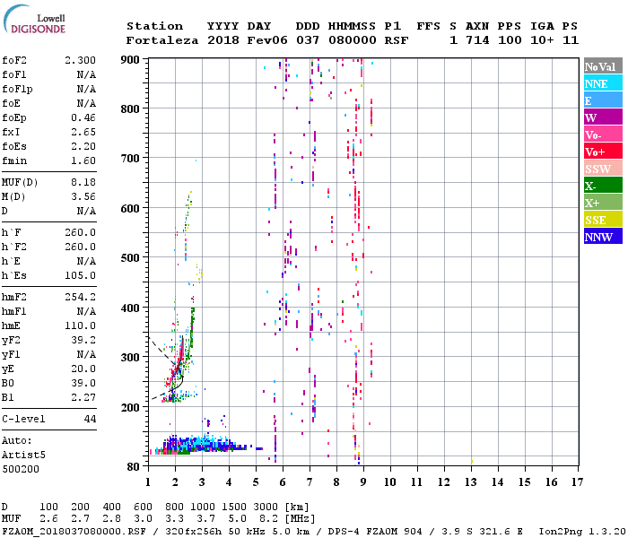This screenshot has height=538, width=628.
Task: Click the 900 km height axis label
Action: click(x=130, y=60)
